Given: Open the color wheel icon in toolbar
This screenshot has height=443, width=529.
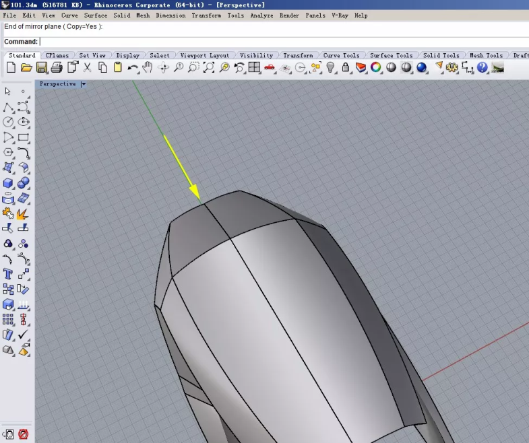Looking at the screenshot, I should pyautogui.click(x=376, y=67).
